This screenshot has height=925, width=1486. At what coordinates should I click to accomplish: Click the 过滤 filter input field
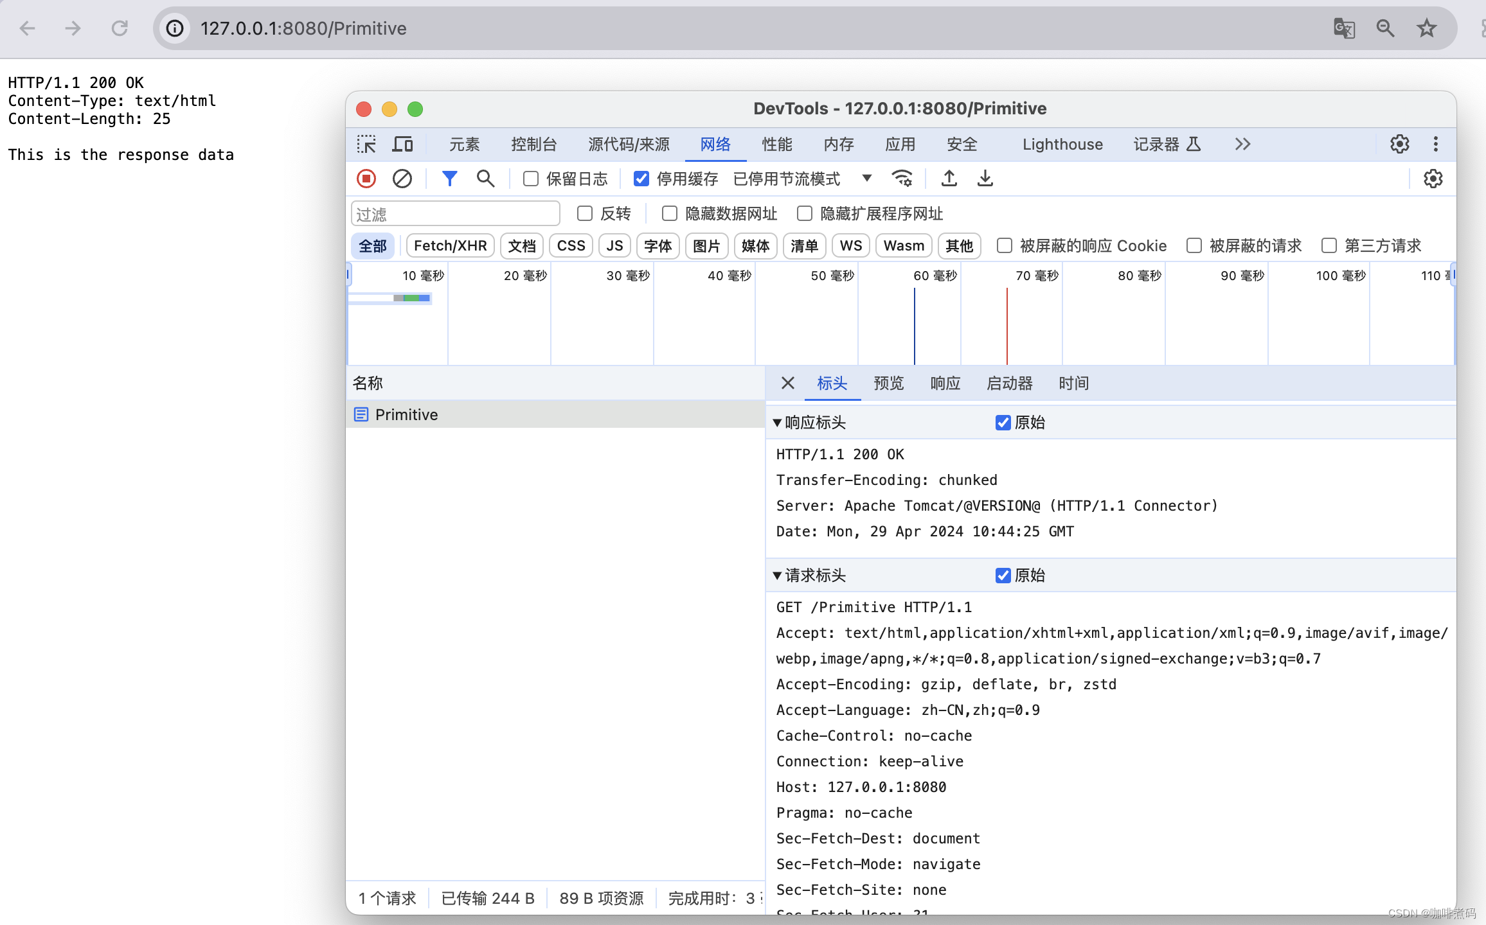click(x=455, y=214)
